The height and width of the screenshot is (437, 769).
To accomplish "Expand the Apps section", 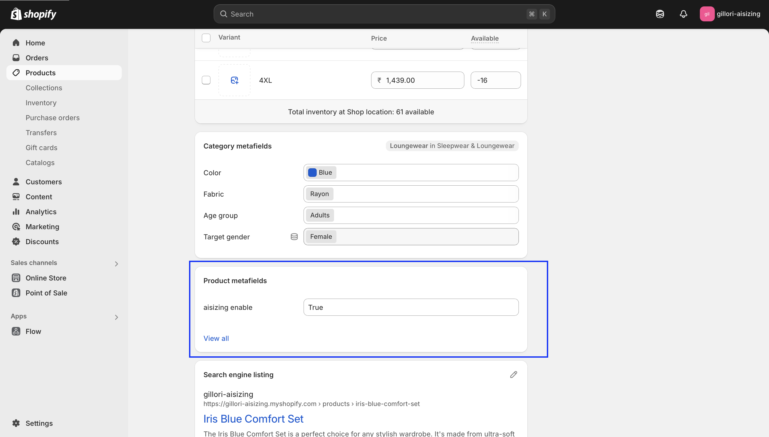I will 116,317.
